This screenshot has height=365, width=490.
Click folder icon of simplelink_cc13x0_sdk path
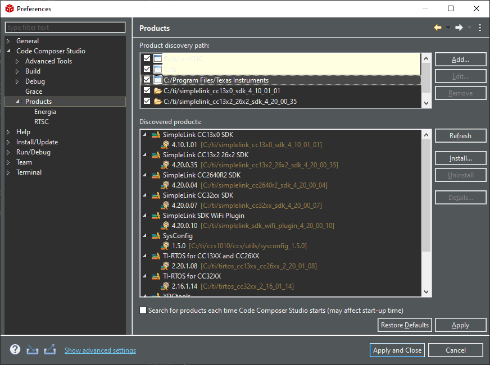click(157, 91)
